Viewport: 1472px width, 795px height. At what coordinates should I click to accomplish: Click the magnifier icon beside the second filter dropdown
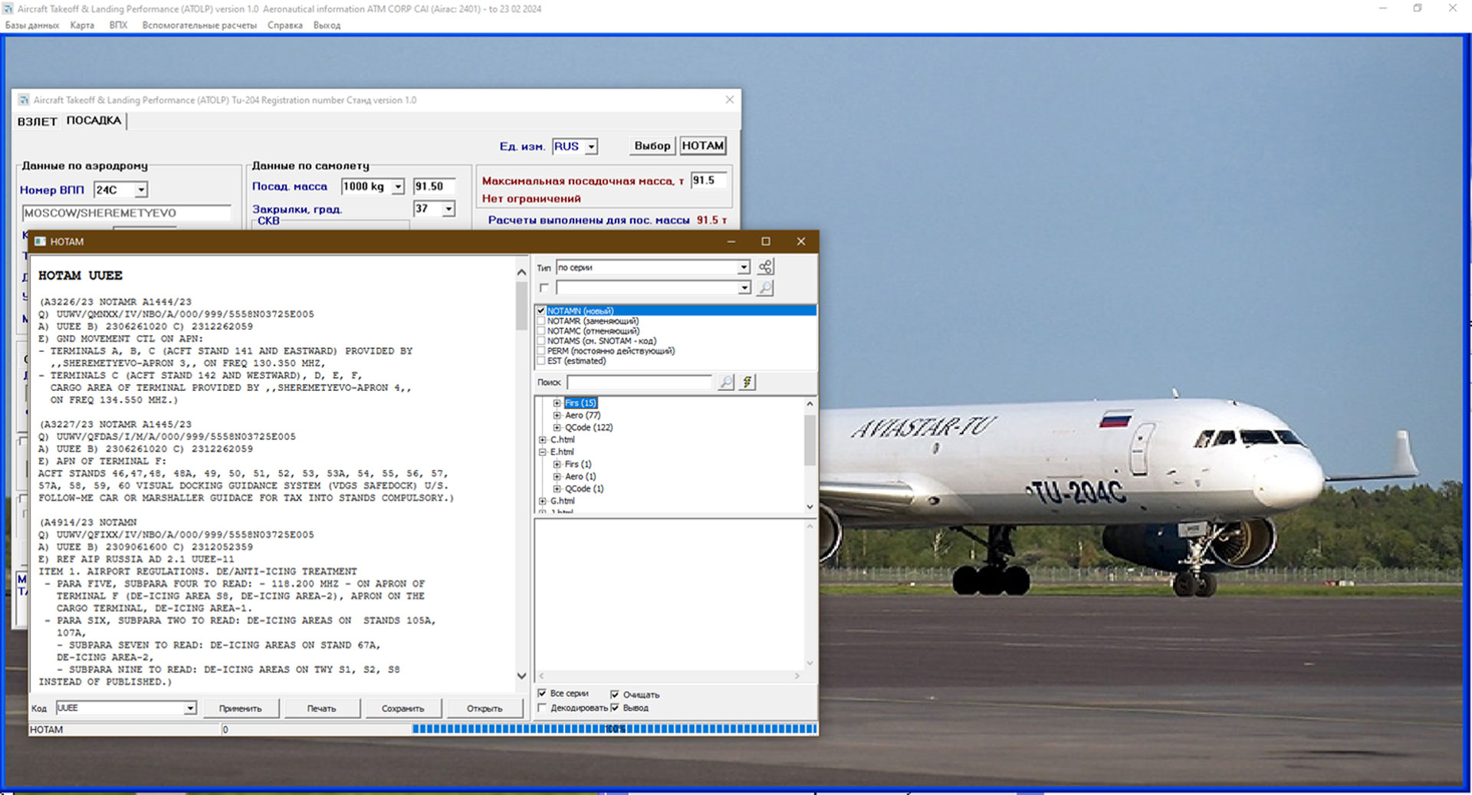[764, 287]
